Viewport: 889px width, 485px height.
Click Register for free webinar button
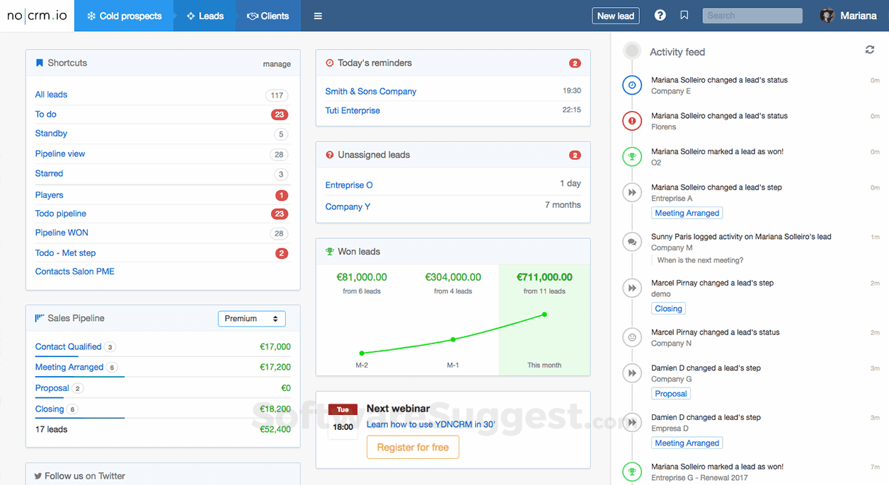click(413, 447)
